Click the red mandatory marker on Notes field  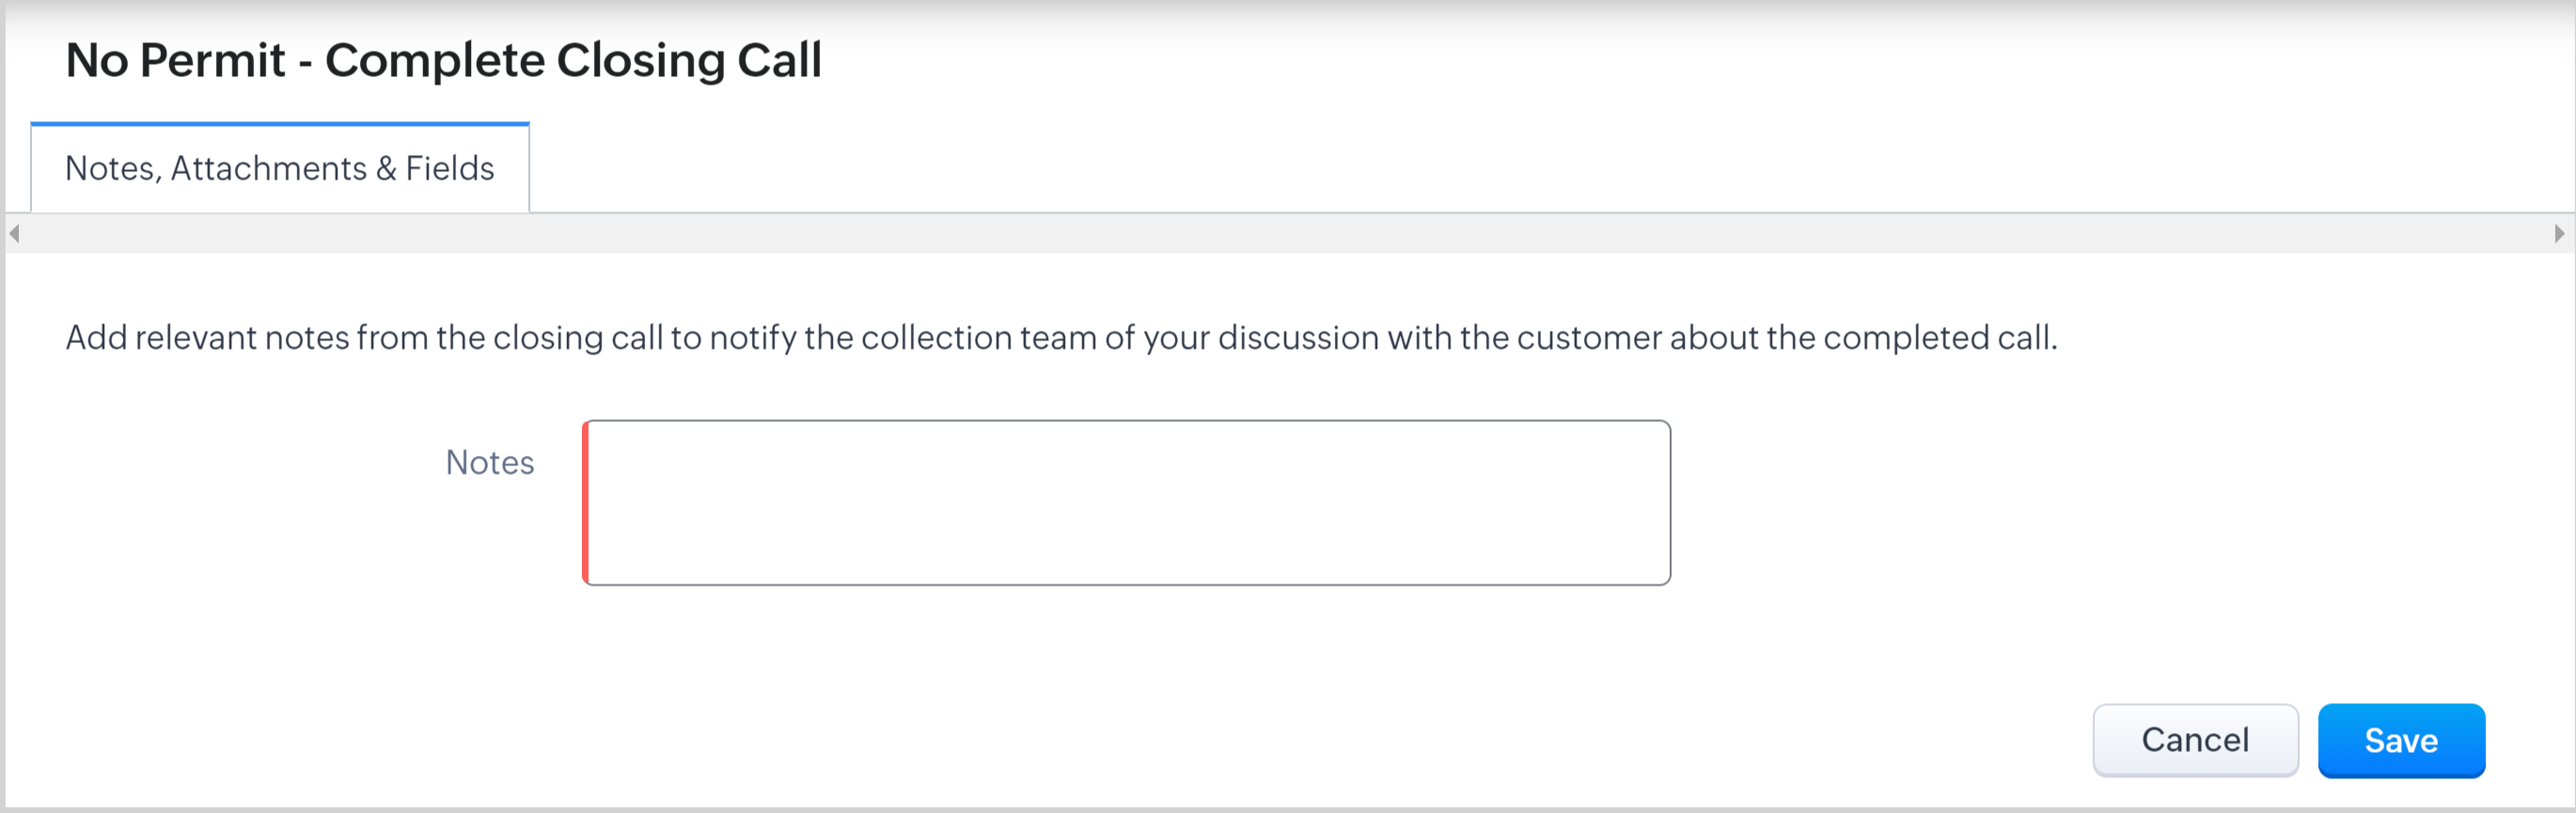tap(586, 503)
